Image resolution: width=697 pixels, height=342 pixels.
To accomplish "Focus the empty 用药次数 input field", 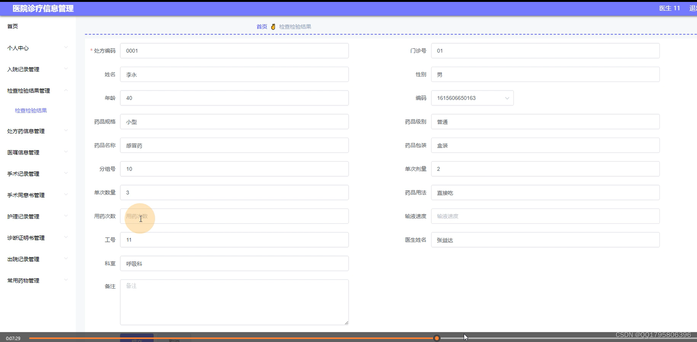I will pyautogui.click(x=234, y=216).
